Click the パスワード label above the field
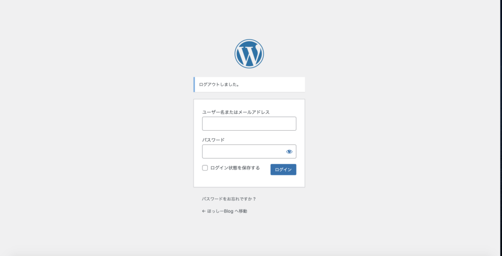This screenshot has width=502, height=256. pyautogui.click(x=213, y=140)
